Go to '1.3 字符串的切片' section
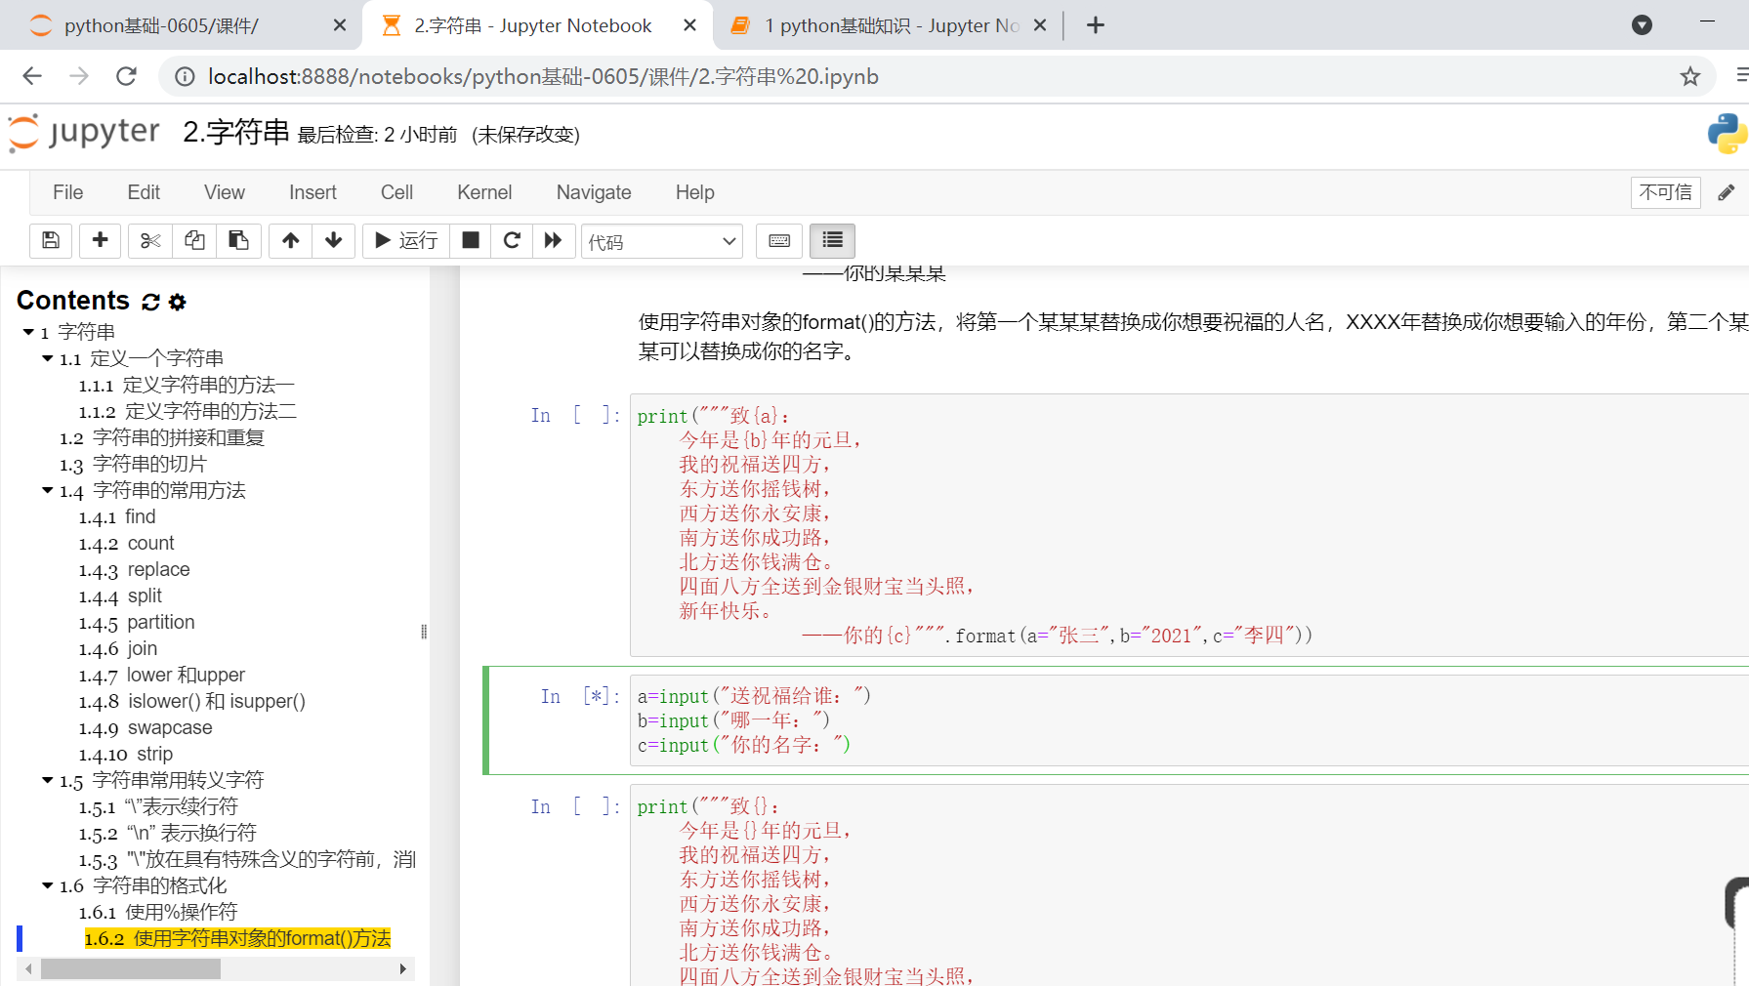This screenshot has height=986, width=1749. point(133,465)
